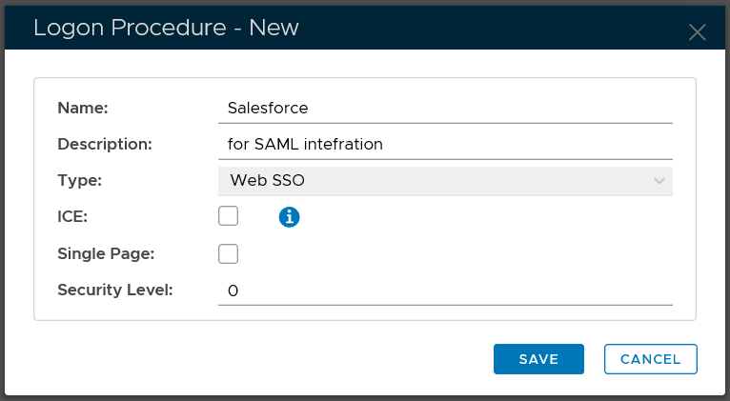
Task: Focus the Description text field
Action: click(445, 145)
